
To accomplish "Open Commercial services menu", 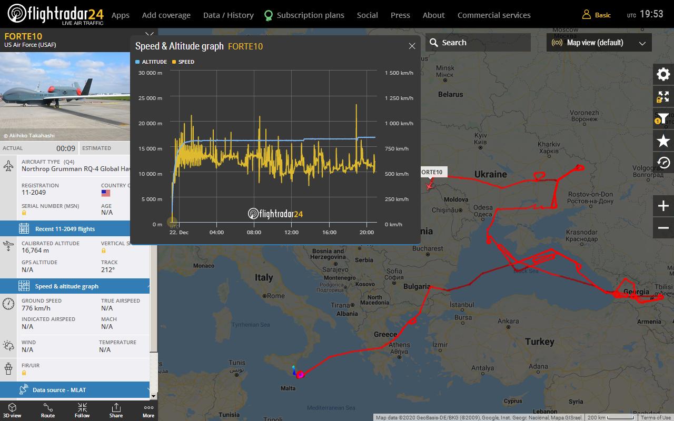I will click(x=494, y=15).
